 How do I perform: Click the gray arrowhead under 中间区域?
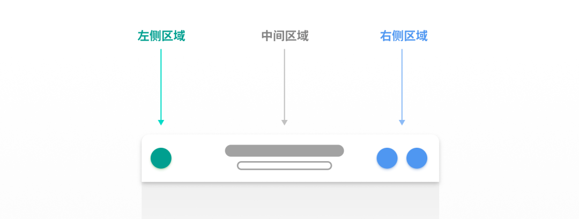pyautogui.click(x=284, y=123)
